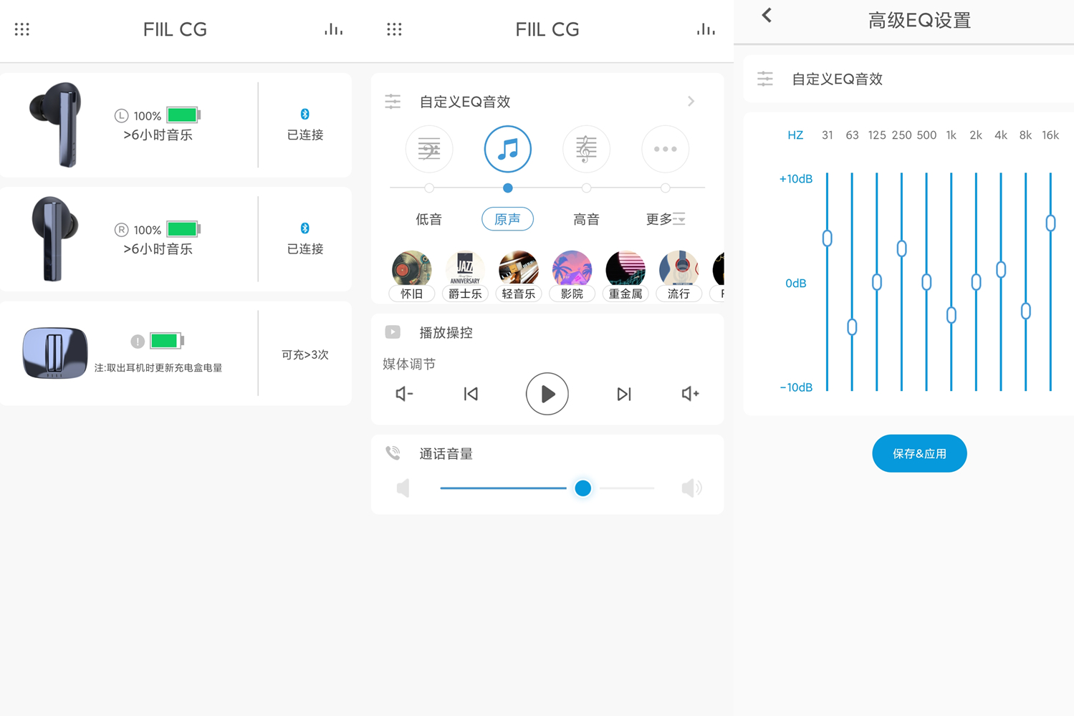
Task: Click 可充>3次 charging case text
Action: click(305, 355)
